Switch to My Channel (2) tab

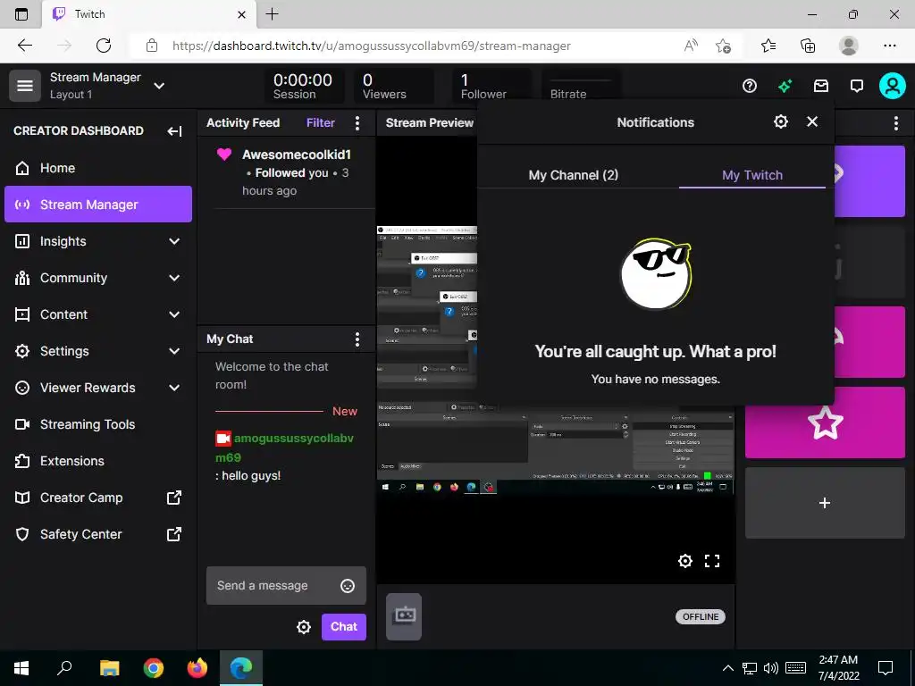pos(573,175)
